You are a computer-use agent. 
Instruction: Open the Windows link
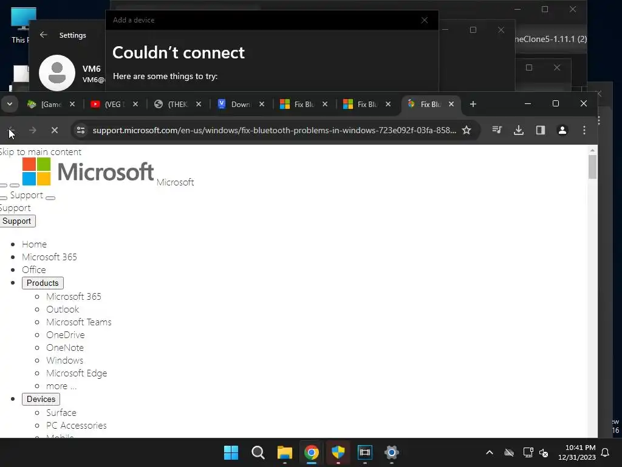click(x=64, y=360)
